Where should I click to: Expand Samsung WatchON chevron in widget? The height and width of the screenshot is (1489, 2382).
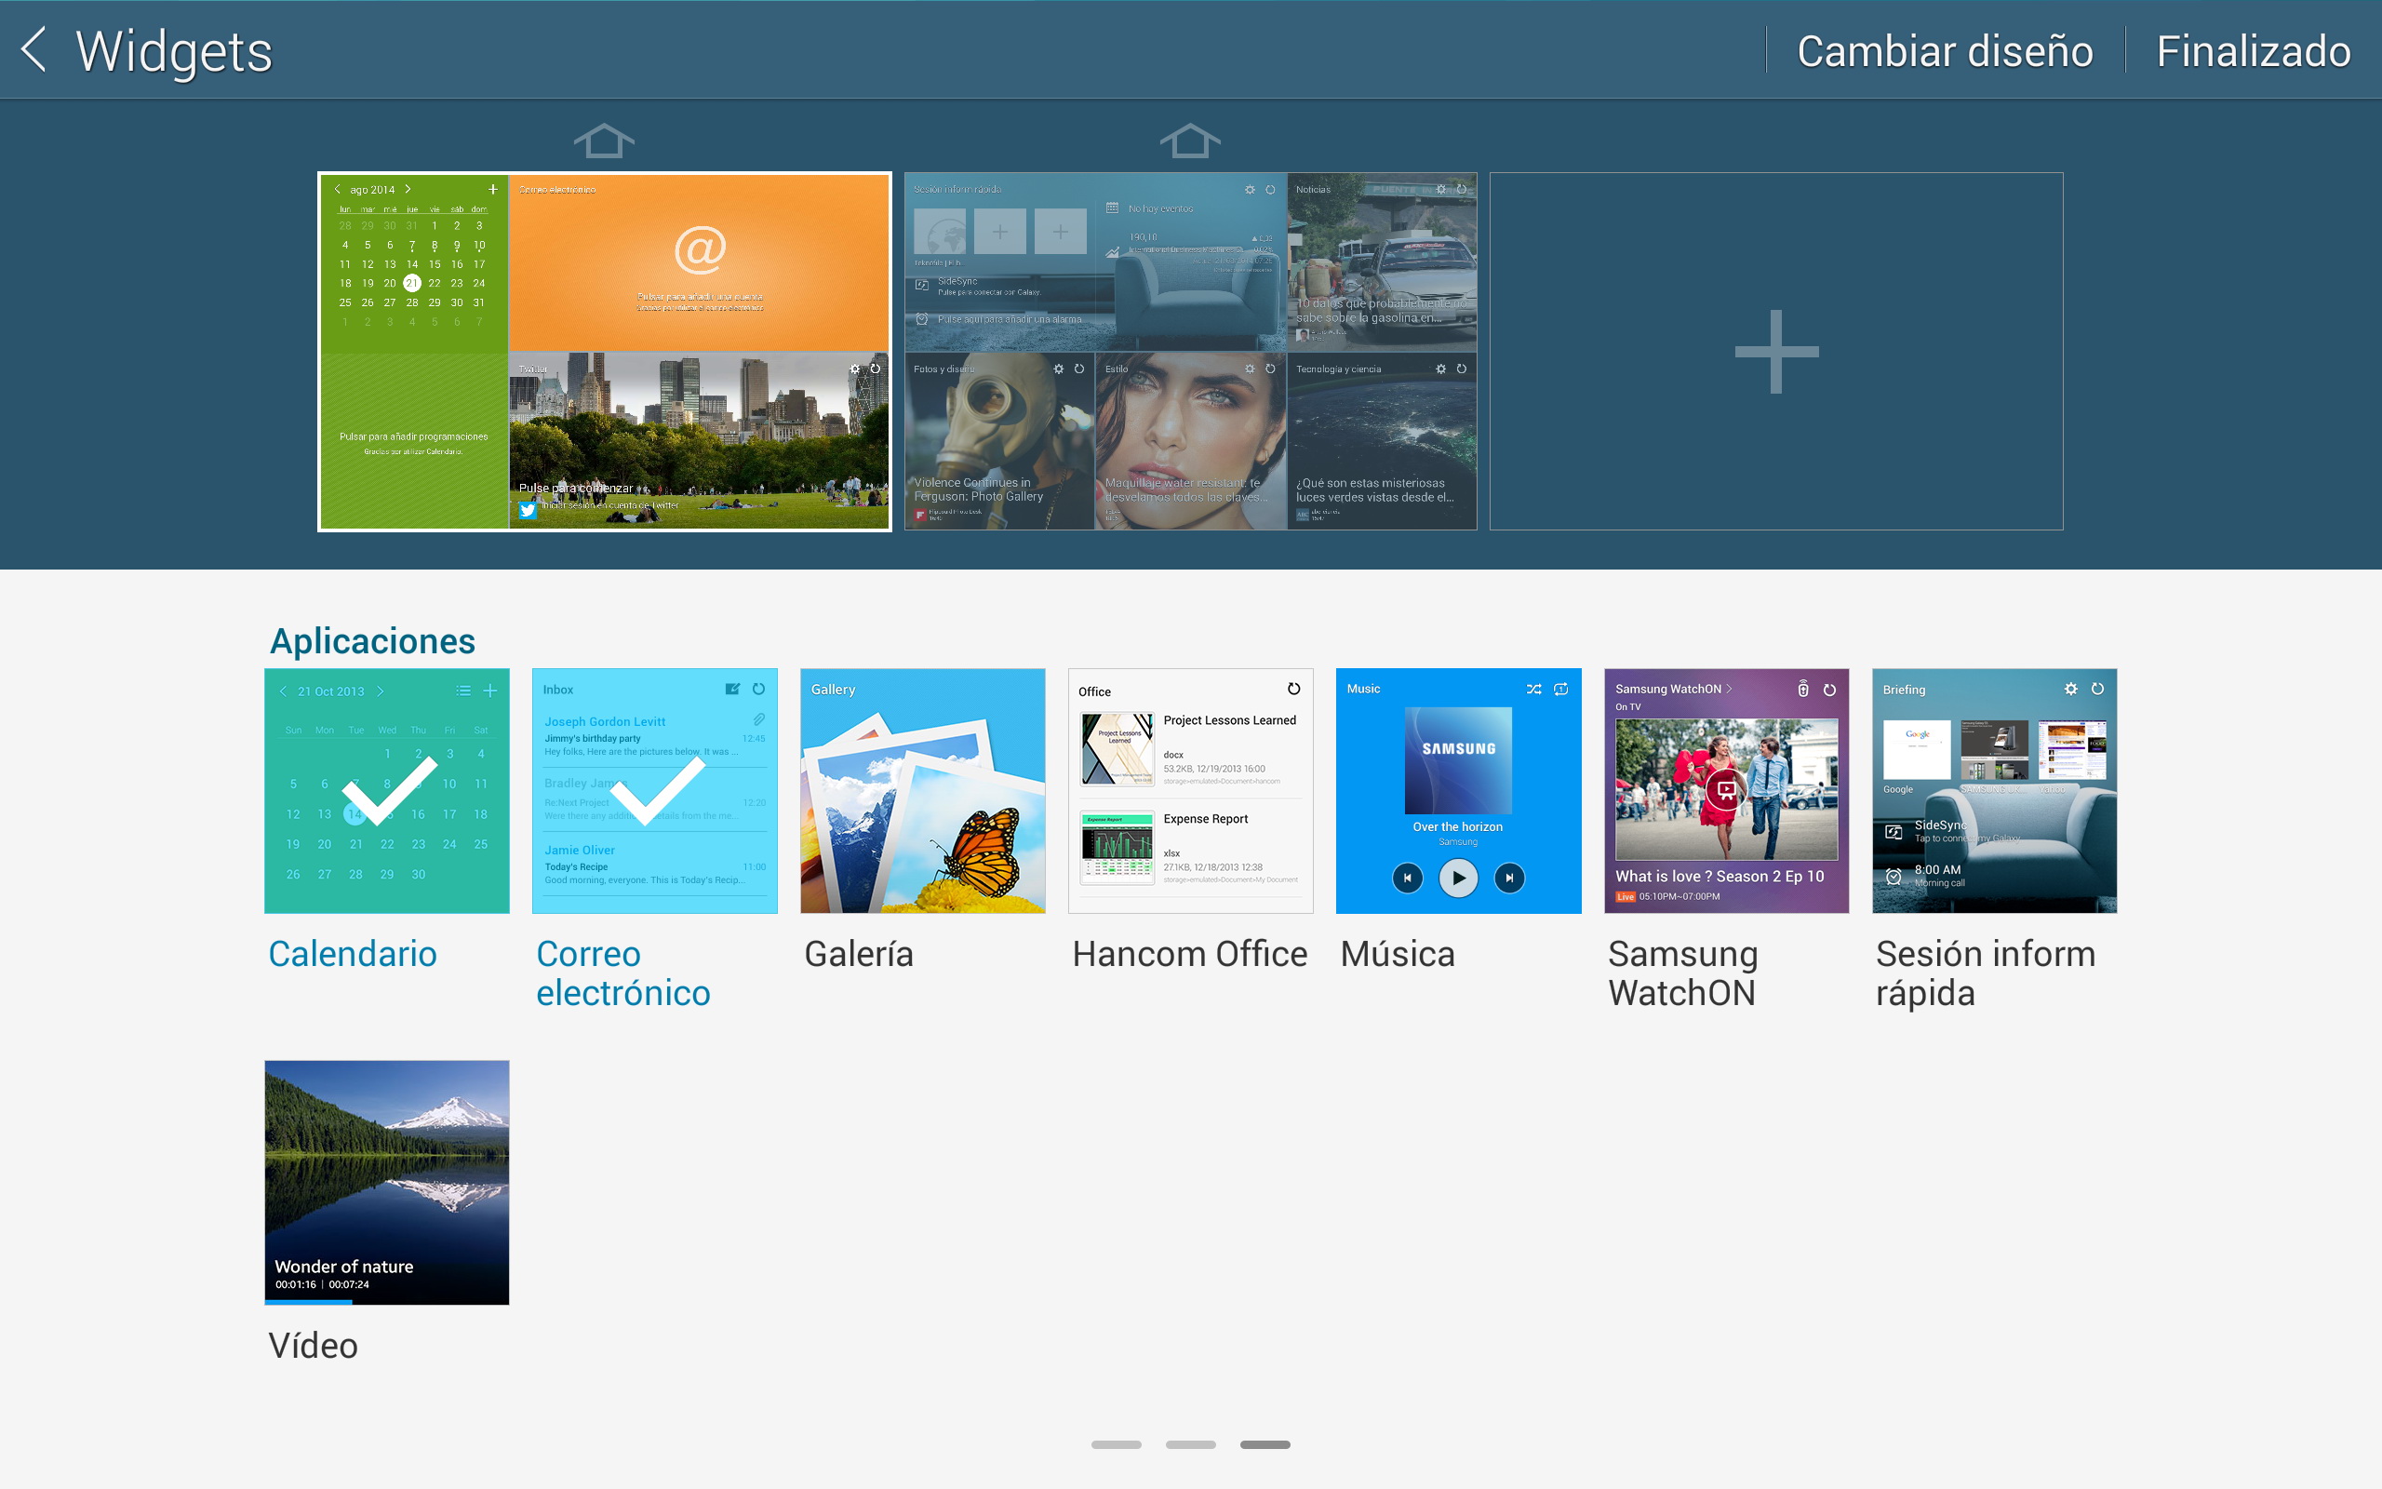[1729, 689]
